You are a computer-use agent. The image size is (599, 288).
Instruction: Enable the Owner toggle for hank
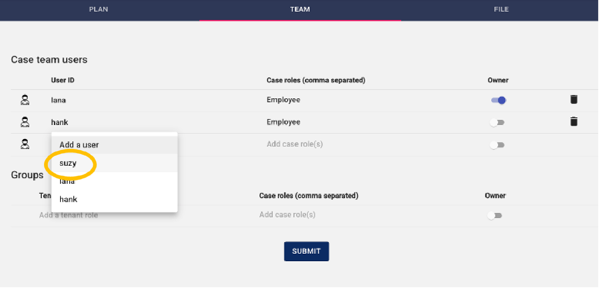pos(497,122)
